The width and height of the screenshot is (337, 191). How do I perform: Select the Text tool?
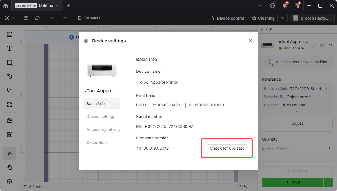point(10,48)
